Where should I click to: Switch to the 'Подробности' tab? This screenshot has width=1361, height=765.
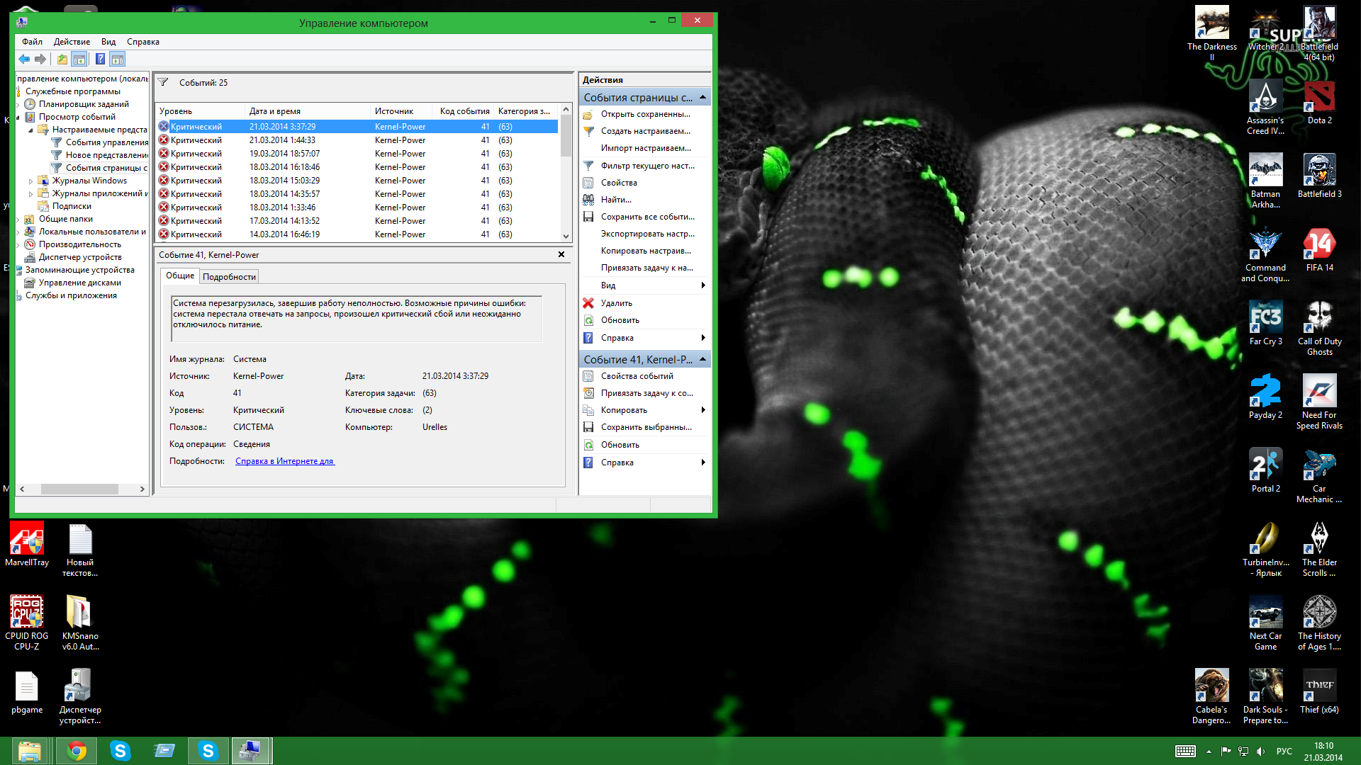point(229,277)
